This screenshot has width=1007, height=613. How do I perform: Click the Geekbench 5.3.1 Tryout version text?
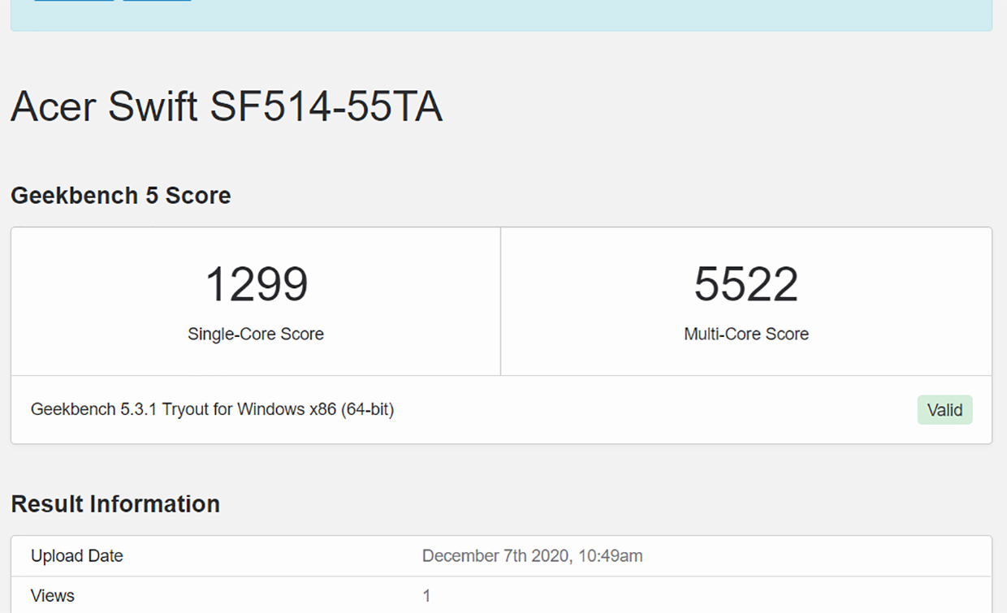(x=212, y=409)
